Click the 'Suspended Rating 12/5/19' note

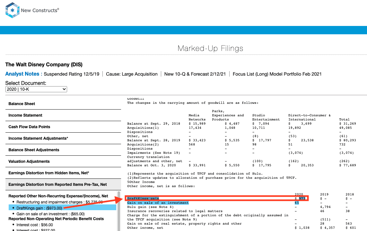point(71,74)
